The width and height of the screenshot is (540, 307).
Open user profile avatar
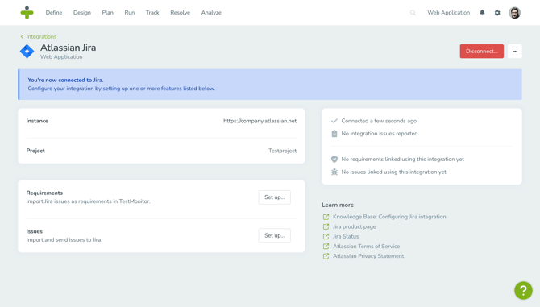(x=514, y=13)
